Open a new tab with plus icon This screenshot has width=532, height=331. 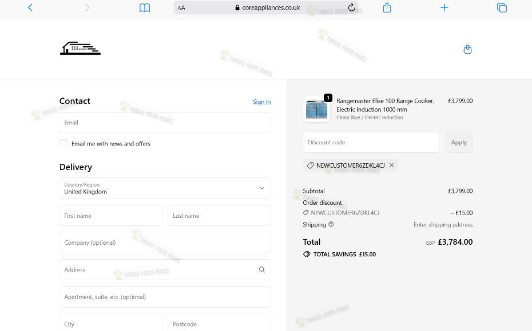444,7
